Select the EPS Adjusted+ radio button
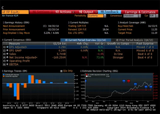 click(7, 47)
